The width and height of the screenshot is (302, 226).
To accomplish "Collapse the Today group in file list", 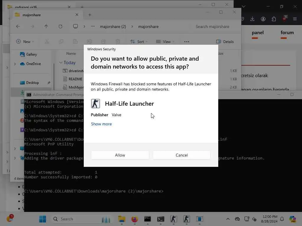I will click(x=61, y=62).
